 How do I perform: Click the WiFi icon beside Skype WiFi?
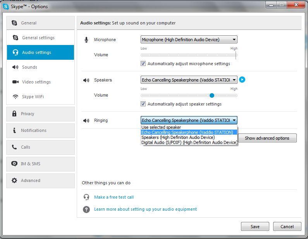pyautogui.click(x=15, y=97)
